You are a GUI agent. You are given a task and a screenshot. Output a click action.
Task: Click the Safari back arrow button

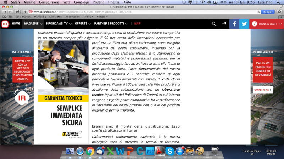(x=5, y=12)
